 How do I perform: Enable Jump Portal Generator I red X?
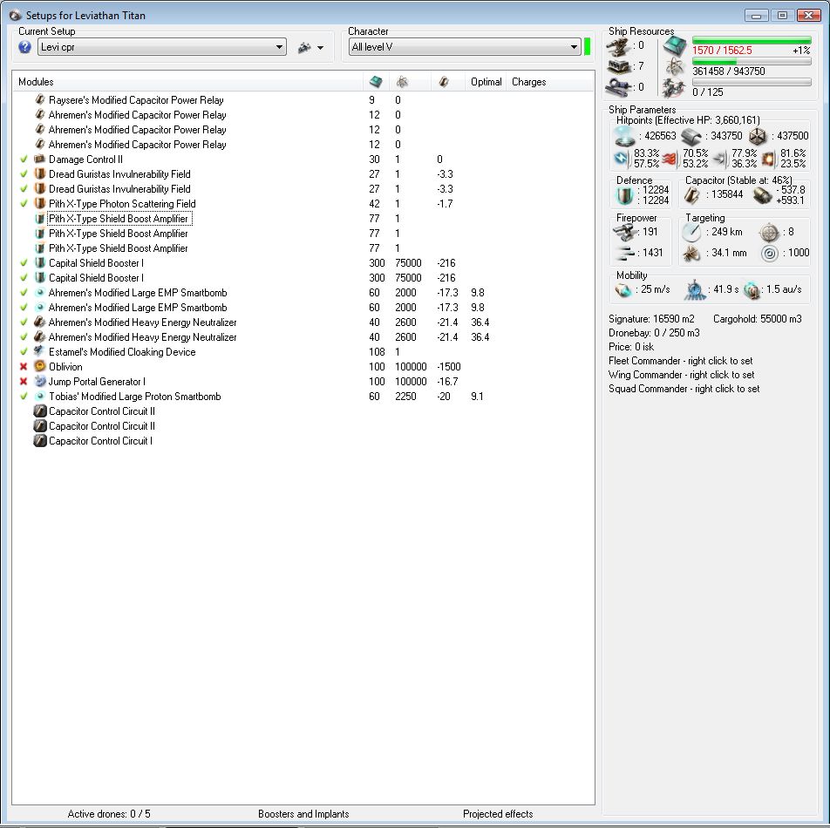24,382
